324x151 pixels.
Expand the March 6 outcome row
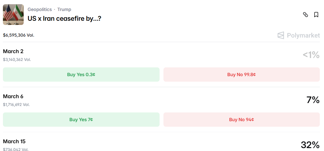[x=13, y=96]
